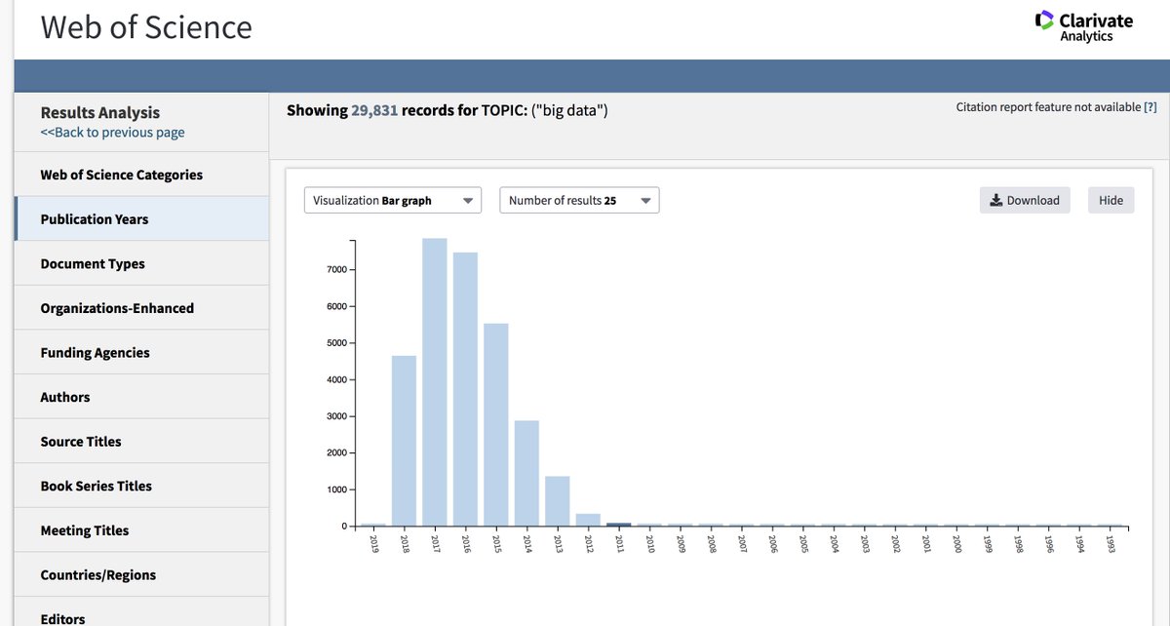This screenshot has height=626, width=1170.
Task: Click the 2016 bar in the graph
Action: (465, 389)
